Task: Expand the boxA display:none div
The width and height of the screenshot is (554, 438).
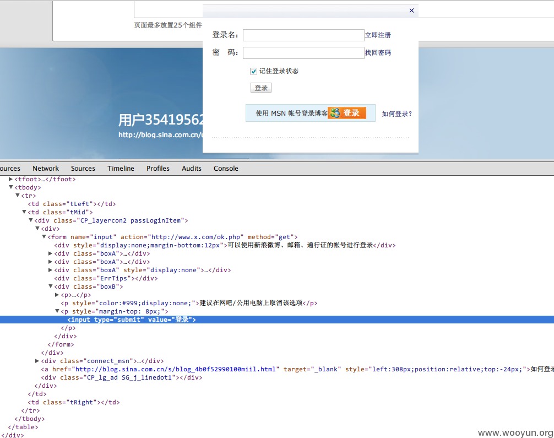Action: (50, 270)
